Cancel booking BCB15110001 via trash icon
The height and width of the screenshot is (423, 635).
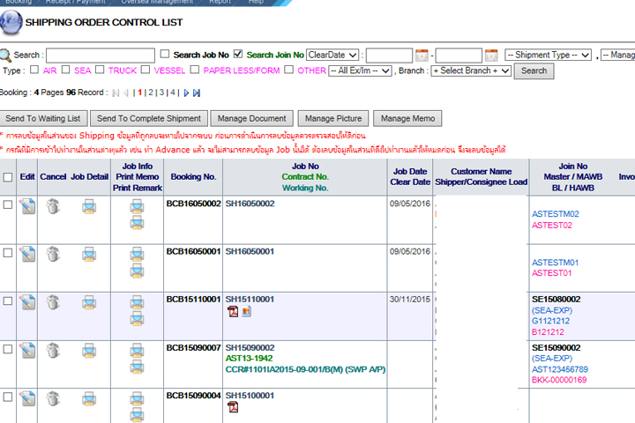[53, 302]
